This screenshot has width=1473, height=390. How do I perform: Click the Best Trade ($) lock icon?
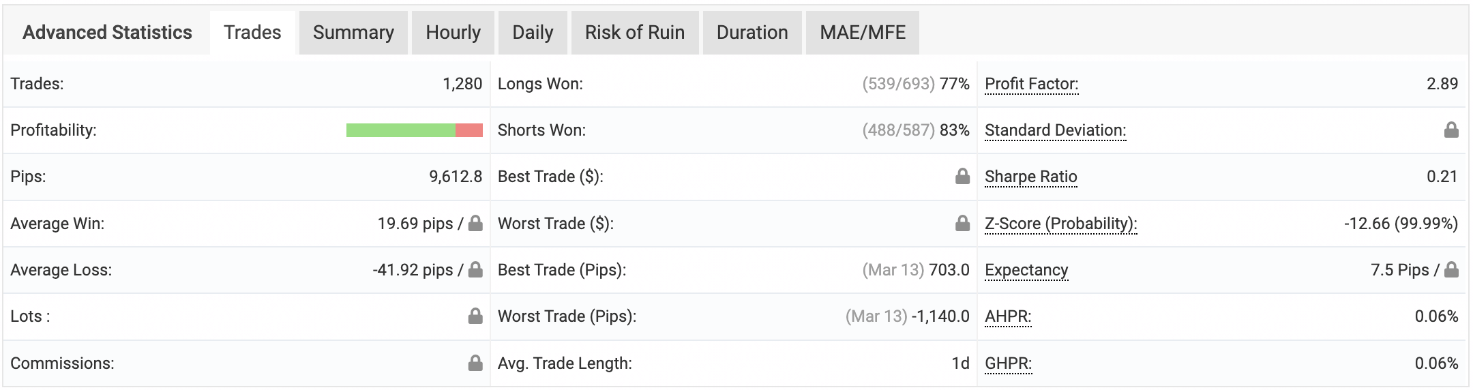pyautogui.click(x=962, y=176)
